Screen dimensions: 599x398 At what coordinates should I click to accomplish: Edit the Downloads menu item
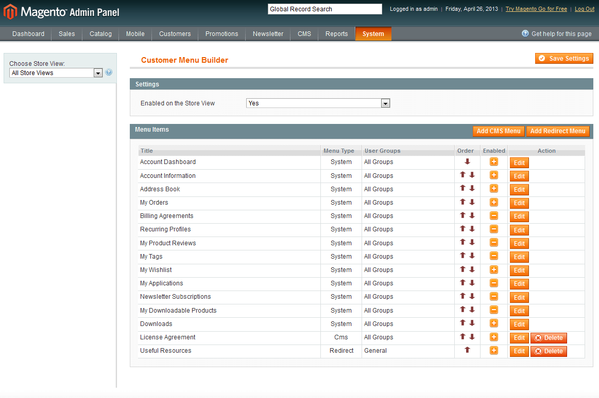click(519, 324)
